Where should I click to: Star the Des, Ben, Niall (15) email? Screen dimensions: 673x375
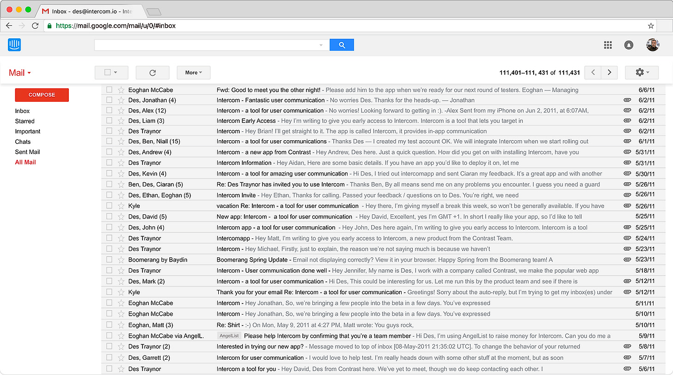[121, 141]
